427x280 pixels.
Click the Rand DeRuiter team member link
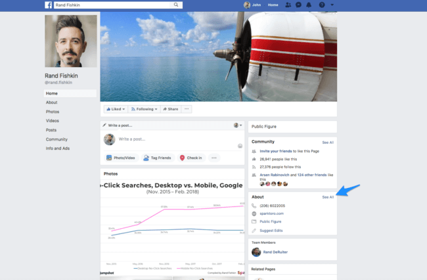[275, 252]
